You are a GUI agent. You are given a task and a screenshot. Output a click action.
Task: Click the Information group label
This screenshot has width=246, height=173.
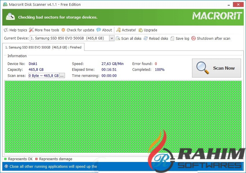point(17,56)
